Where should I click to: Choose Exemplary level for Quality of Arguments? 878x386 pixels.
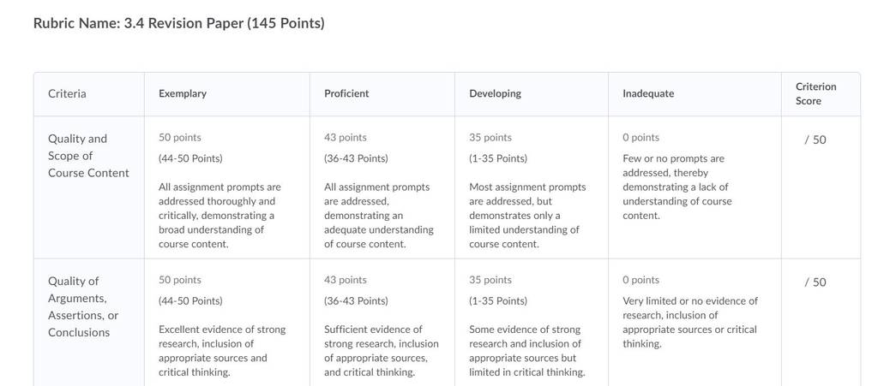click(226, 323)
